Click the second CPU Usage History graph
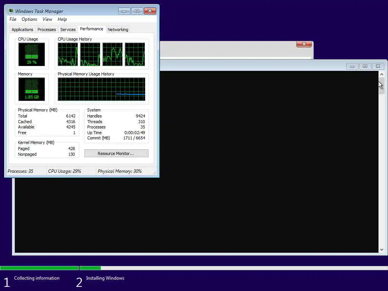 coord(90,55)
